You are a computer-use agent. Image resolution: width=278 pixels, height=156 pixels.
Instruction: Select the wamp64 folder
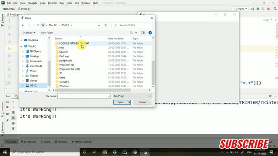point(64,82)
